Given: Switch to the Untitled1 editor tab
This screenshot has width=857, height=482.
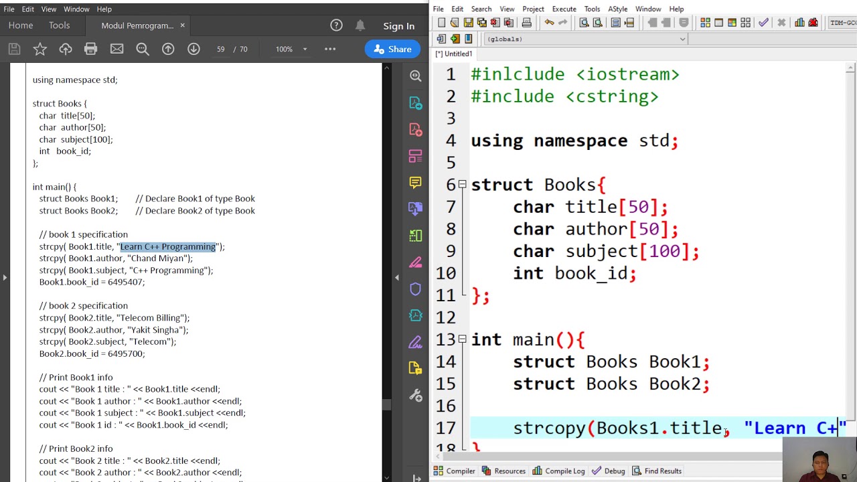Looking at the screenshot, I should point(454,54).
